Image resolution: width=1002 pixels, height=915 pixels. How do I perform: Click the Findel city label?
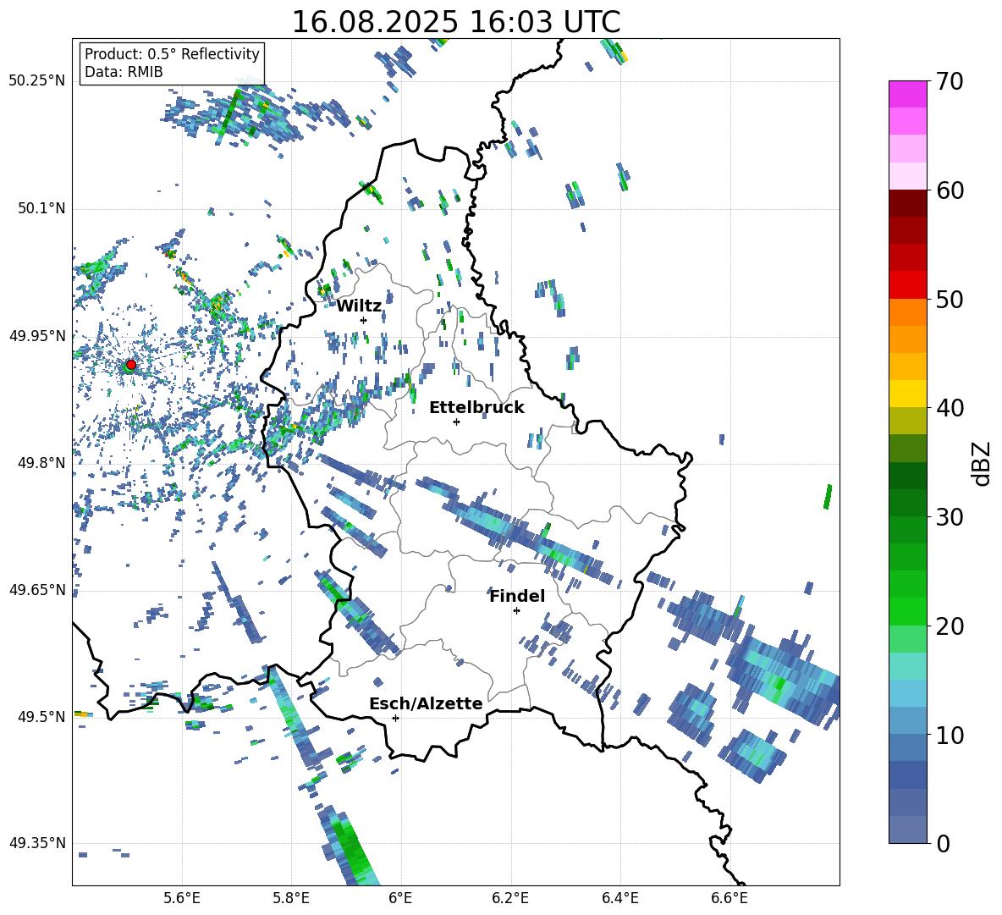coord(517,596)
